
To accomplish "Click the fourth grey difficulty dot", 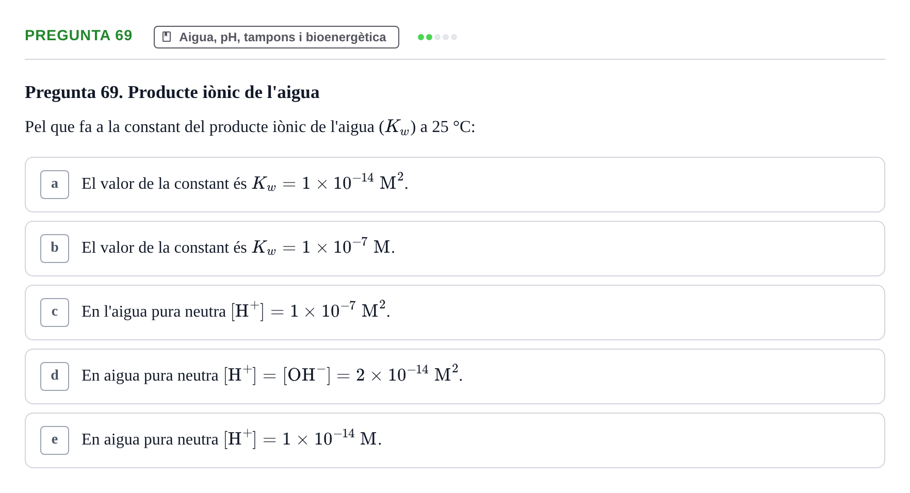I will [x=446, y=37].
